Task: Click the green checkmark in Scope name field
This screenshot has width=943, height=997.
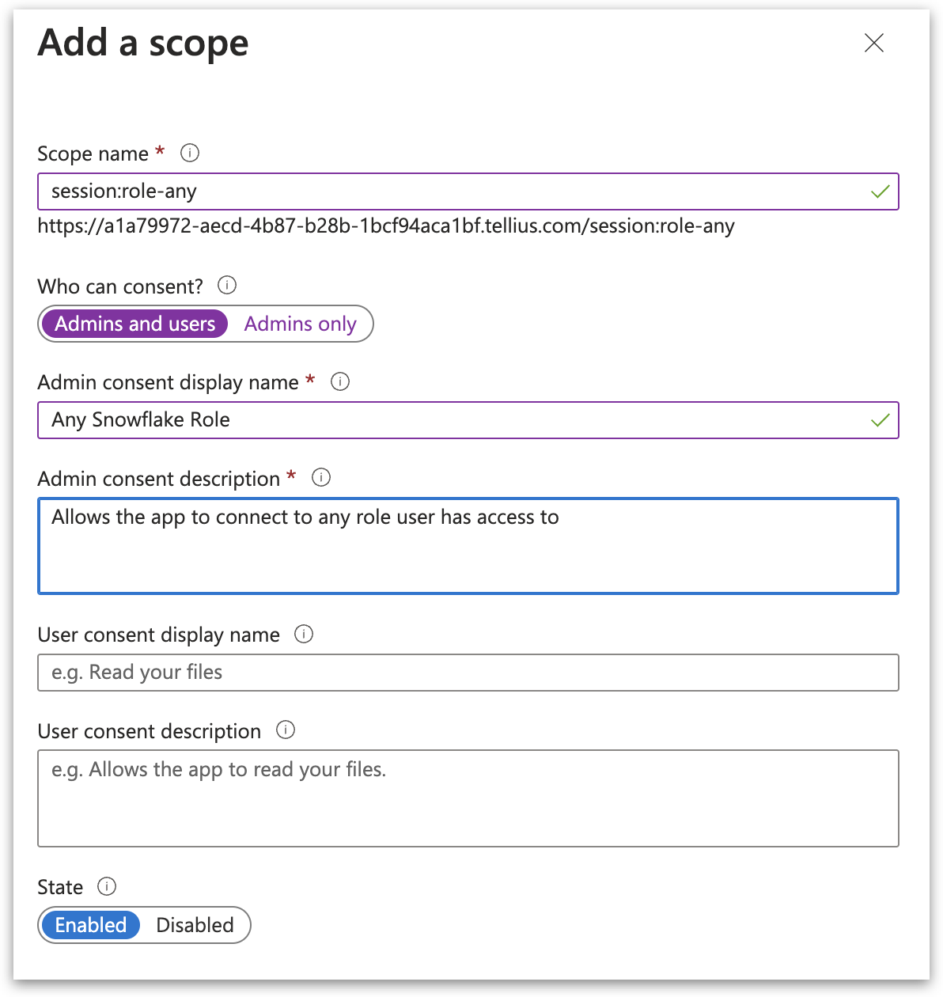Action: click(880, 191)
